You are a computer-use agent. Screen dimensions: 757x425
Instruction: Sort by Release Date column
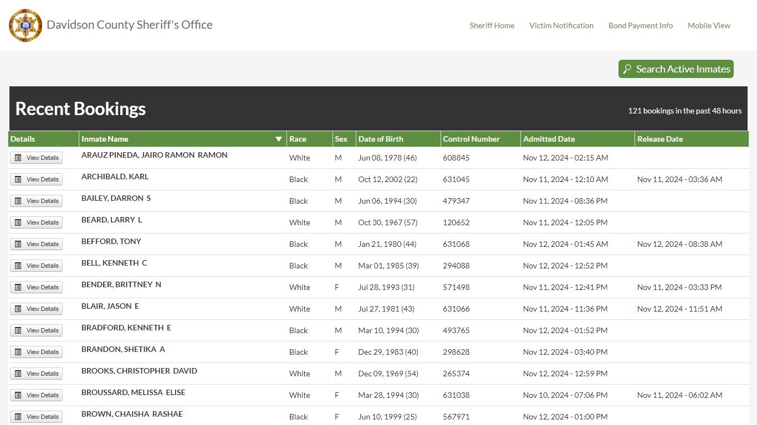click(692, 139)
